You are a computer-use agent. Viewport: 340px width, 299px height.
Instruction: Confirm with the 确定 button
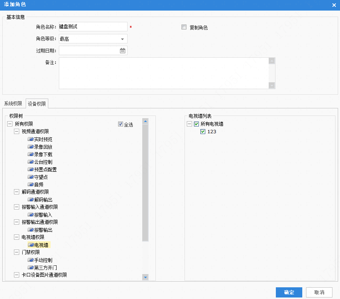tap(289, 292)
